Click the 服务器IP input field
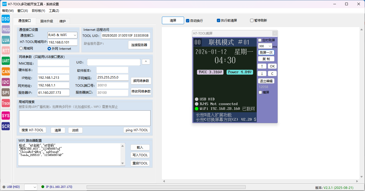Viewport: 365px width, 191px height. pos(53,93)
